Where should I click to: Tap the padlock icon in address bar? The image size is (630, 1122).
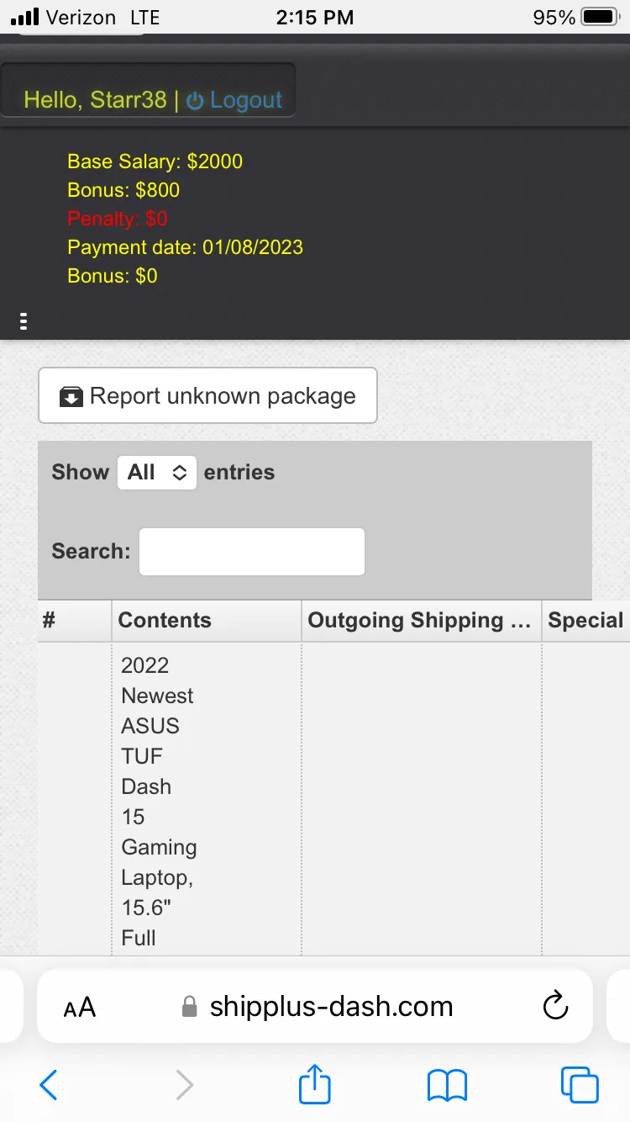190,1007
